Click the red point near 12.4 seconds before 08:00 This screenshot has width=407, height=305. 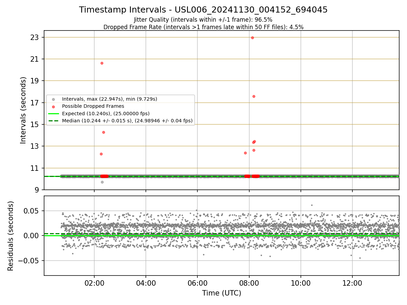tap(245, 153)
